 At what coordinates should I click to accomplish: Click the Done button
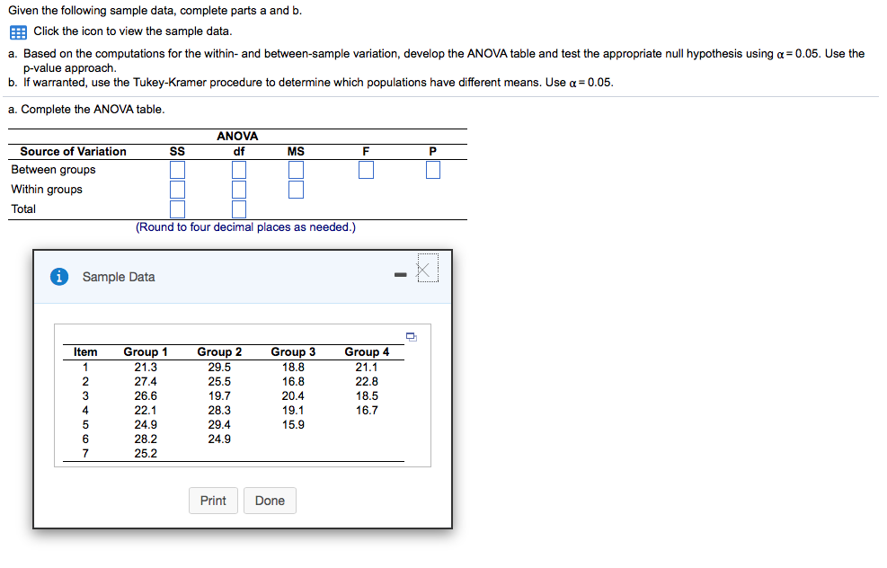(x=270, y=501)
